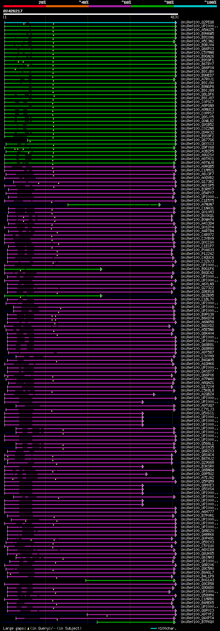Select hit UniRef100_B0XKQ1
This screenshot has height=631, width=220.
pyautogui.click(x=197, y=216)
